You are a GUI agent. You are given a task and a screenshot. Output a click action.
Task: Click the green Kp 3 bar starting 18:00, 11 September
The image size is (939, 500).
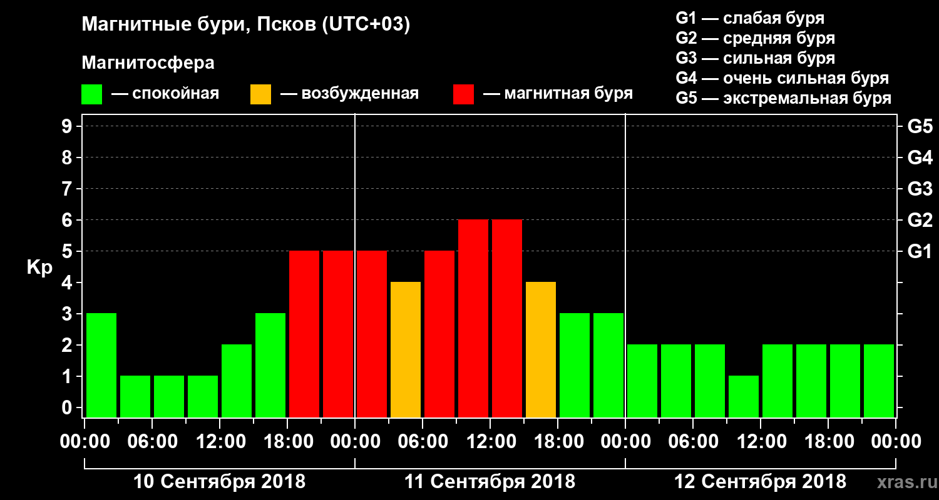575,365
